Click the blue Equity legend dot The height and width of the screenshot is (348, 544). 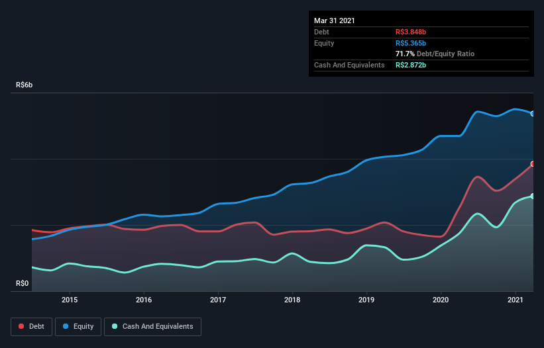tap(66, 326)
